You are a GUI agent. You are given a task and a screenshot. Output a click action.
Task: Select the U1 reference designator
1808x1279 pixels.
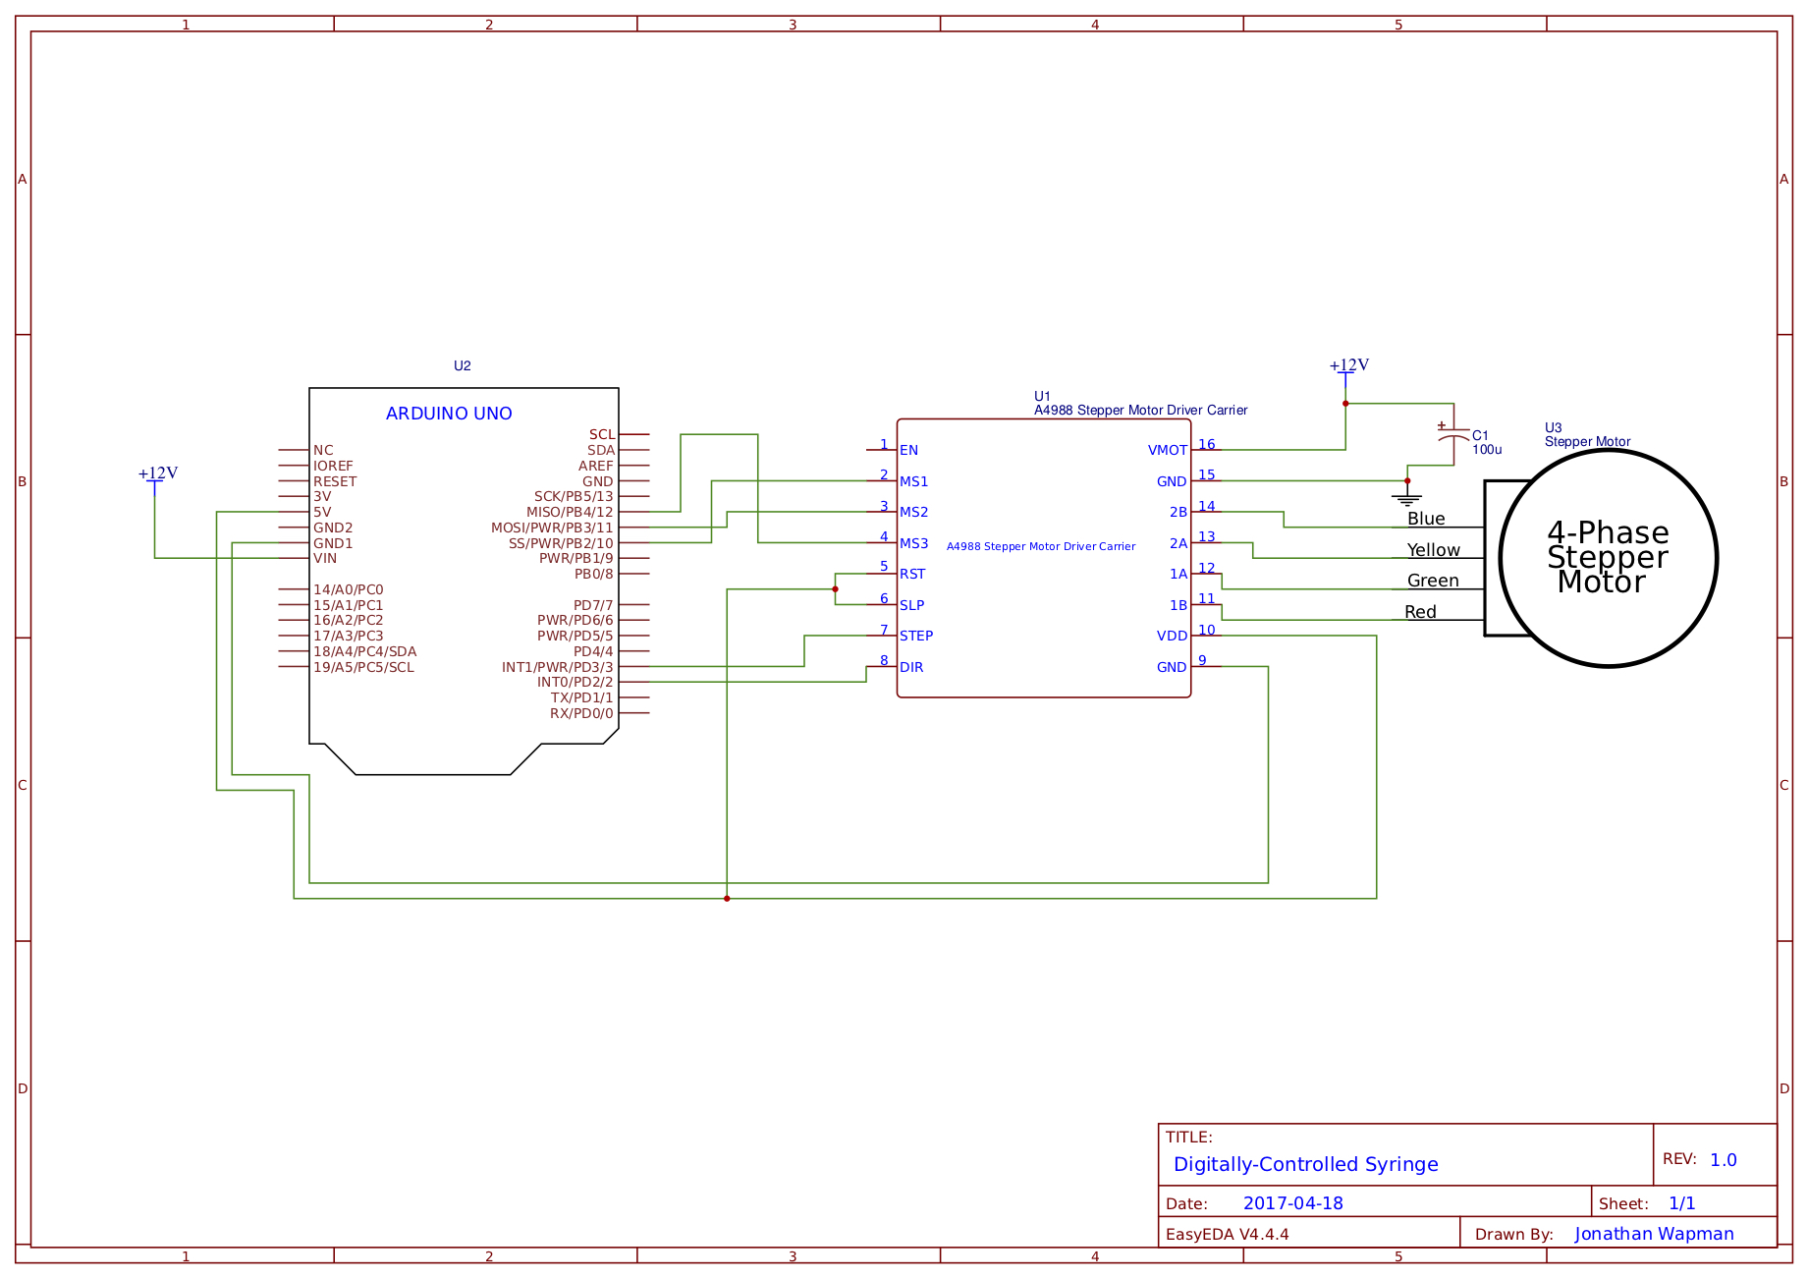[x=1042, y=396]
